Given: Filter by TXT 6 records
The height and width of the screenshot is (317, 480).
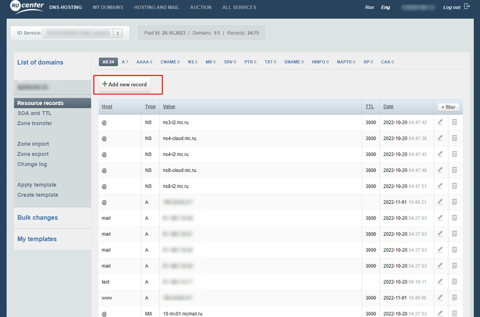Looking at the screenshot, I should point(271,62).
